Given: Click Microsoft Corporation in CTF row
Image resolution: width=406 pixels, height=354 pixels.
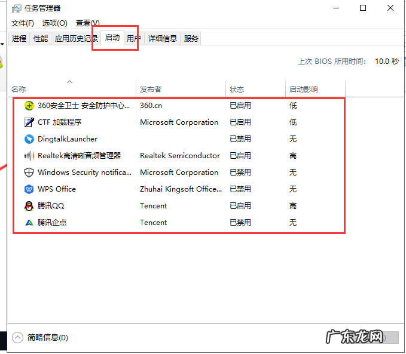Looking at the screenshot, I should 179,122.
